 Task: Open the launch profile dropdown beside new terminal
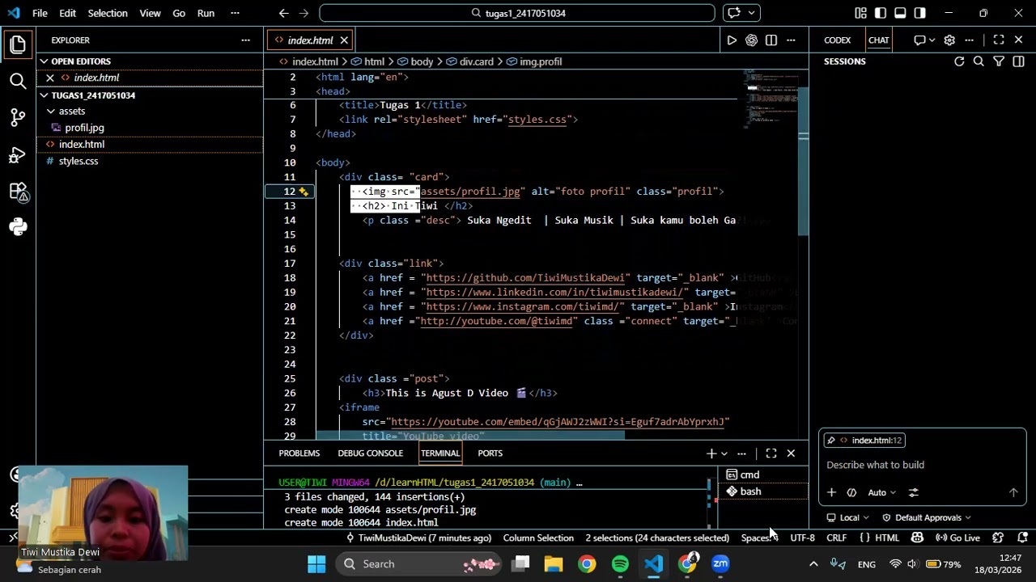[x=724, y=453]
